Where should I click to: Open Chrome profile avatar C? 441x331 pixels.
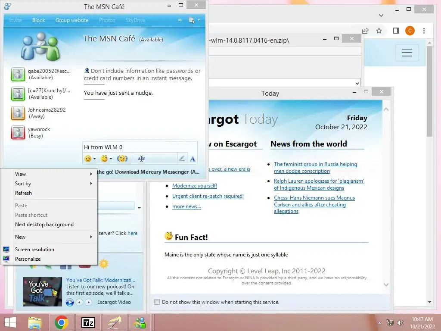click(x=410, y=31)
